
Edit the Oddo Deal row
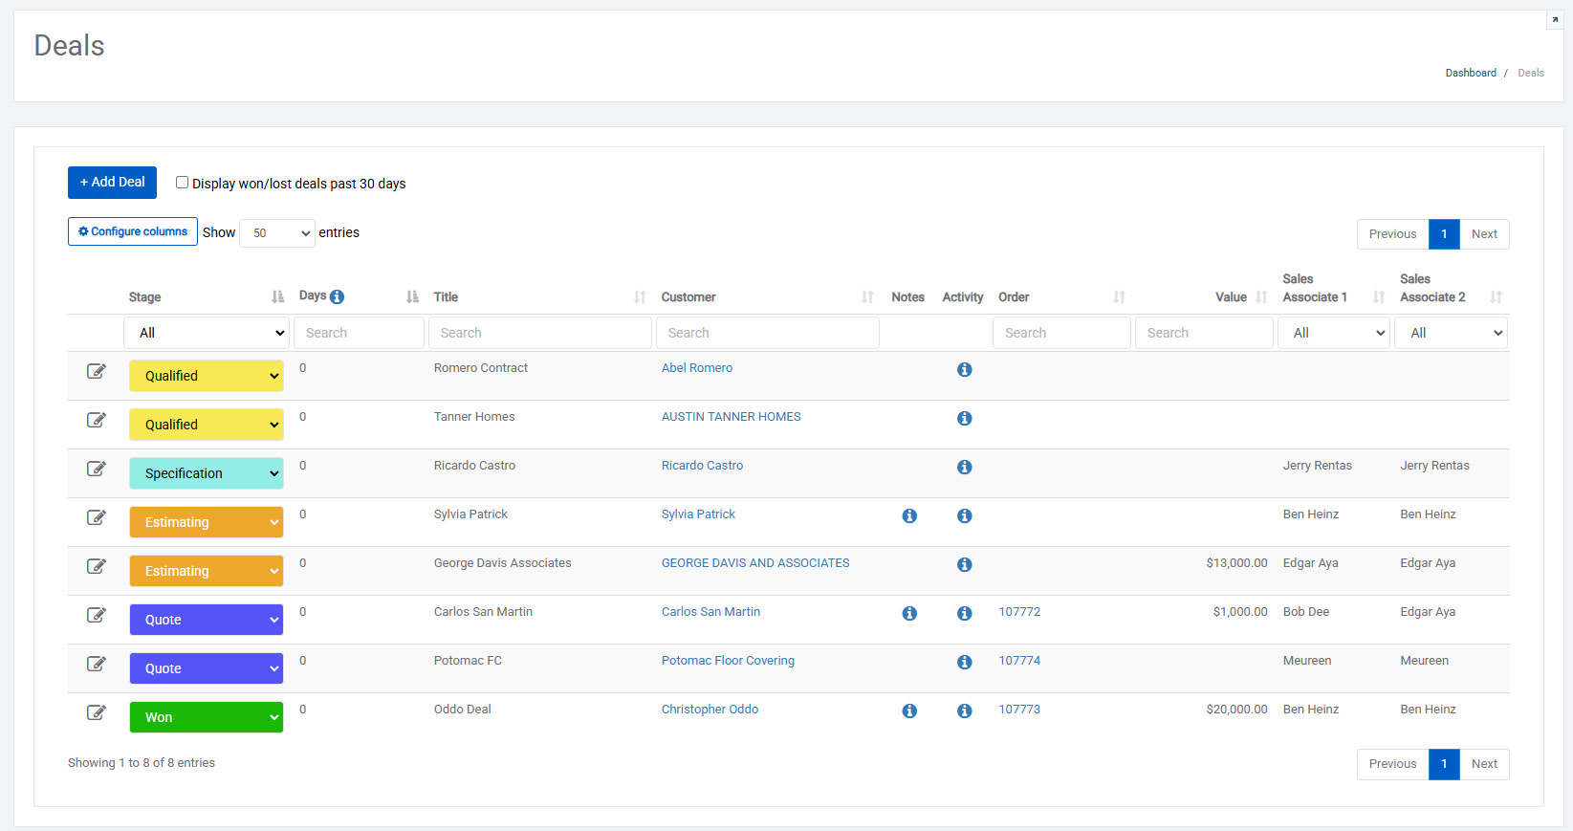pyautogui.click(x=97, y=712)
